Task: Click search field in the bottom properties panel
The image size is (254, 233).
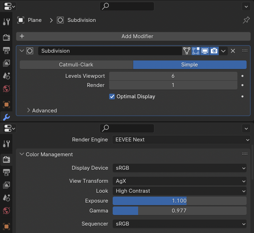Action: (x=127, y=128)
